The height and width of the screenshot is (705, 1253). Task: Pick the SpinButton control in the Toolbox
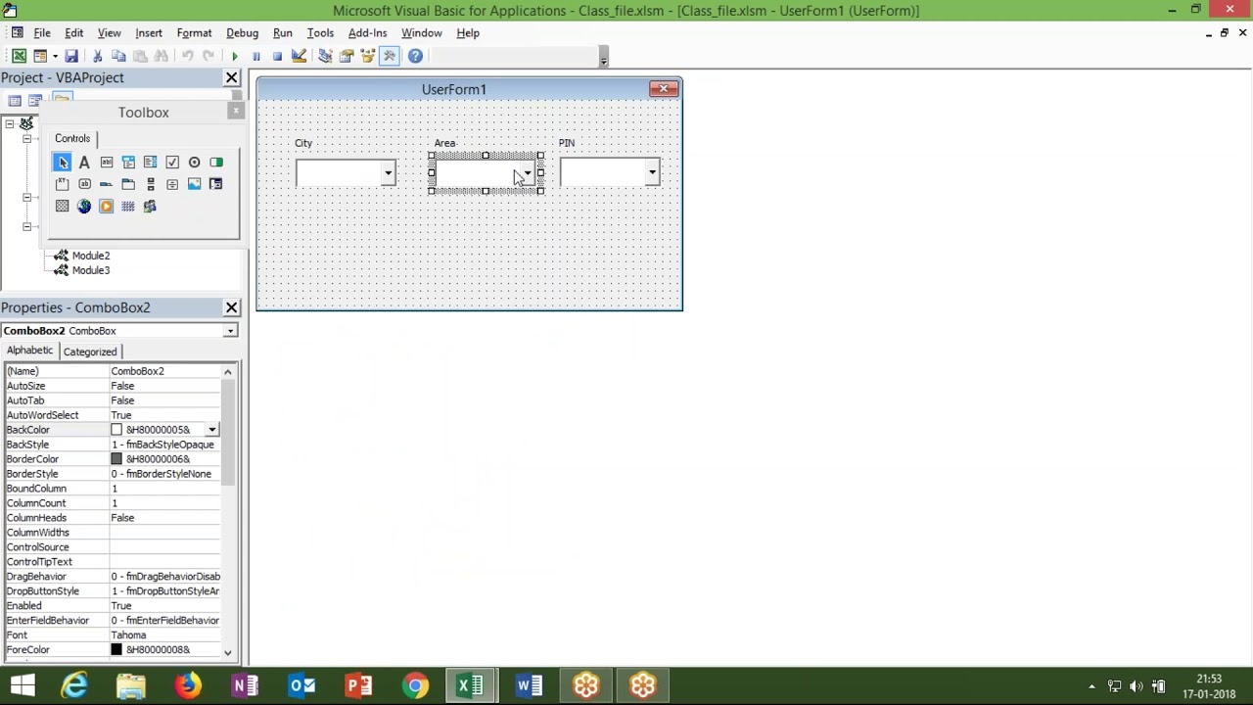(172, 184)
